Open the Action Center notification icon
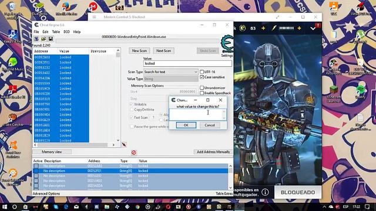This screenshot has width=376, height=211. 367,207
